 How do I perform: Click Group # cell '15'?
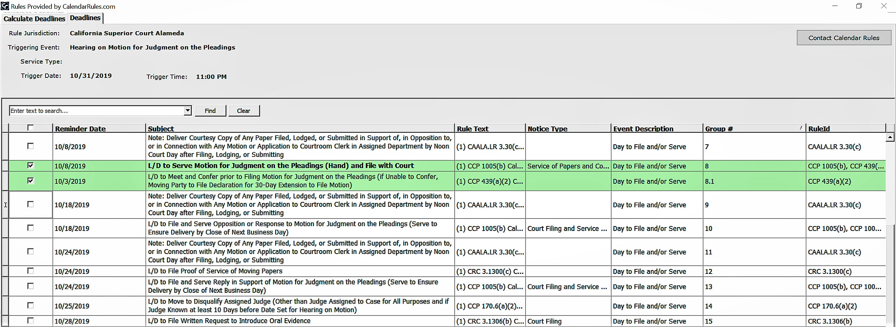[754, 321]
